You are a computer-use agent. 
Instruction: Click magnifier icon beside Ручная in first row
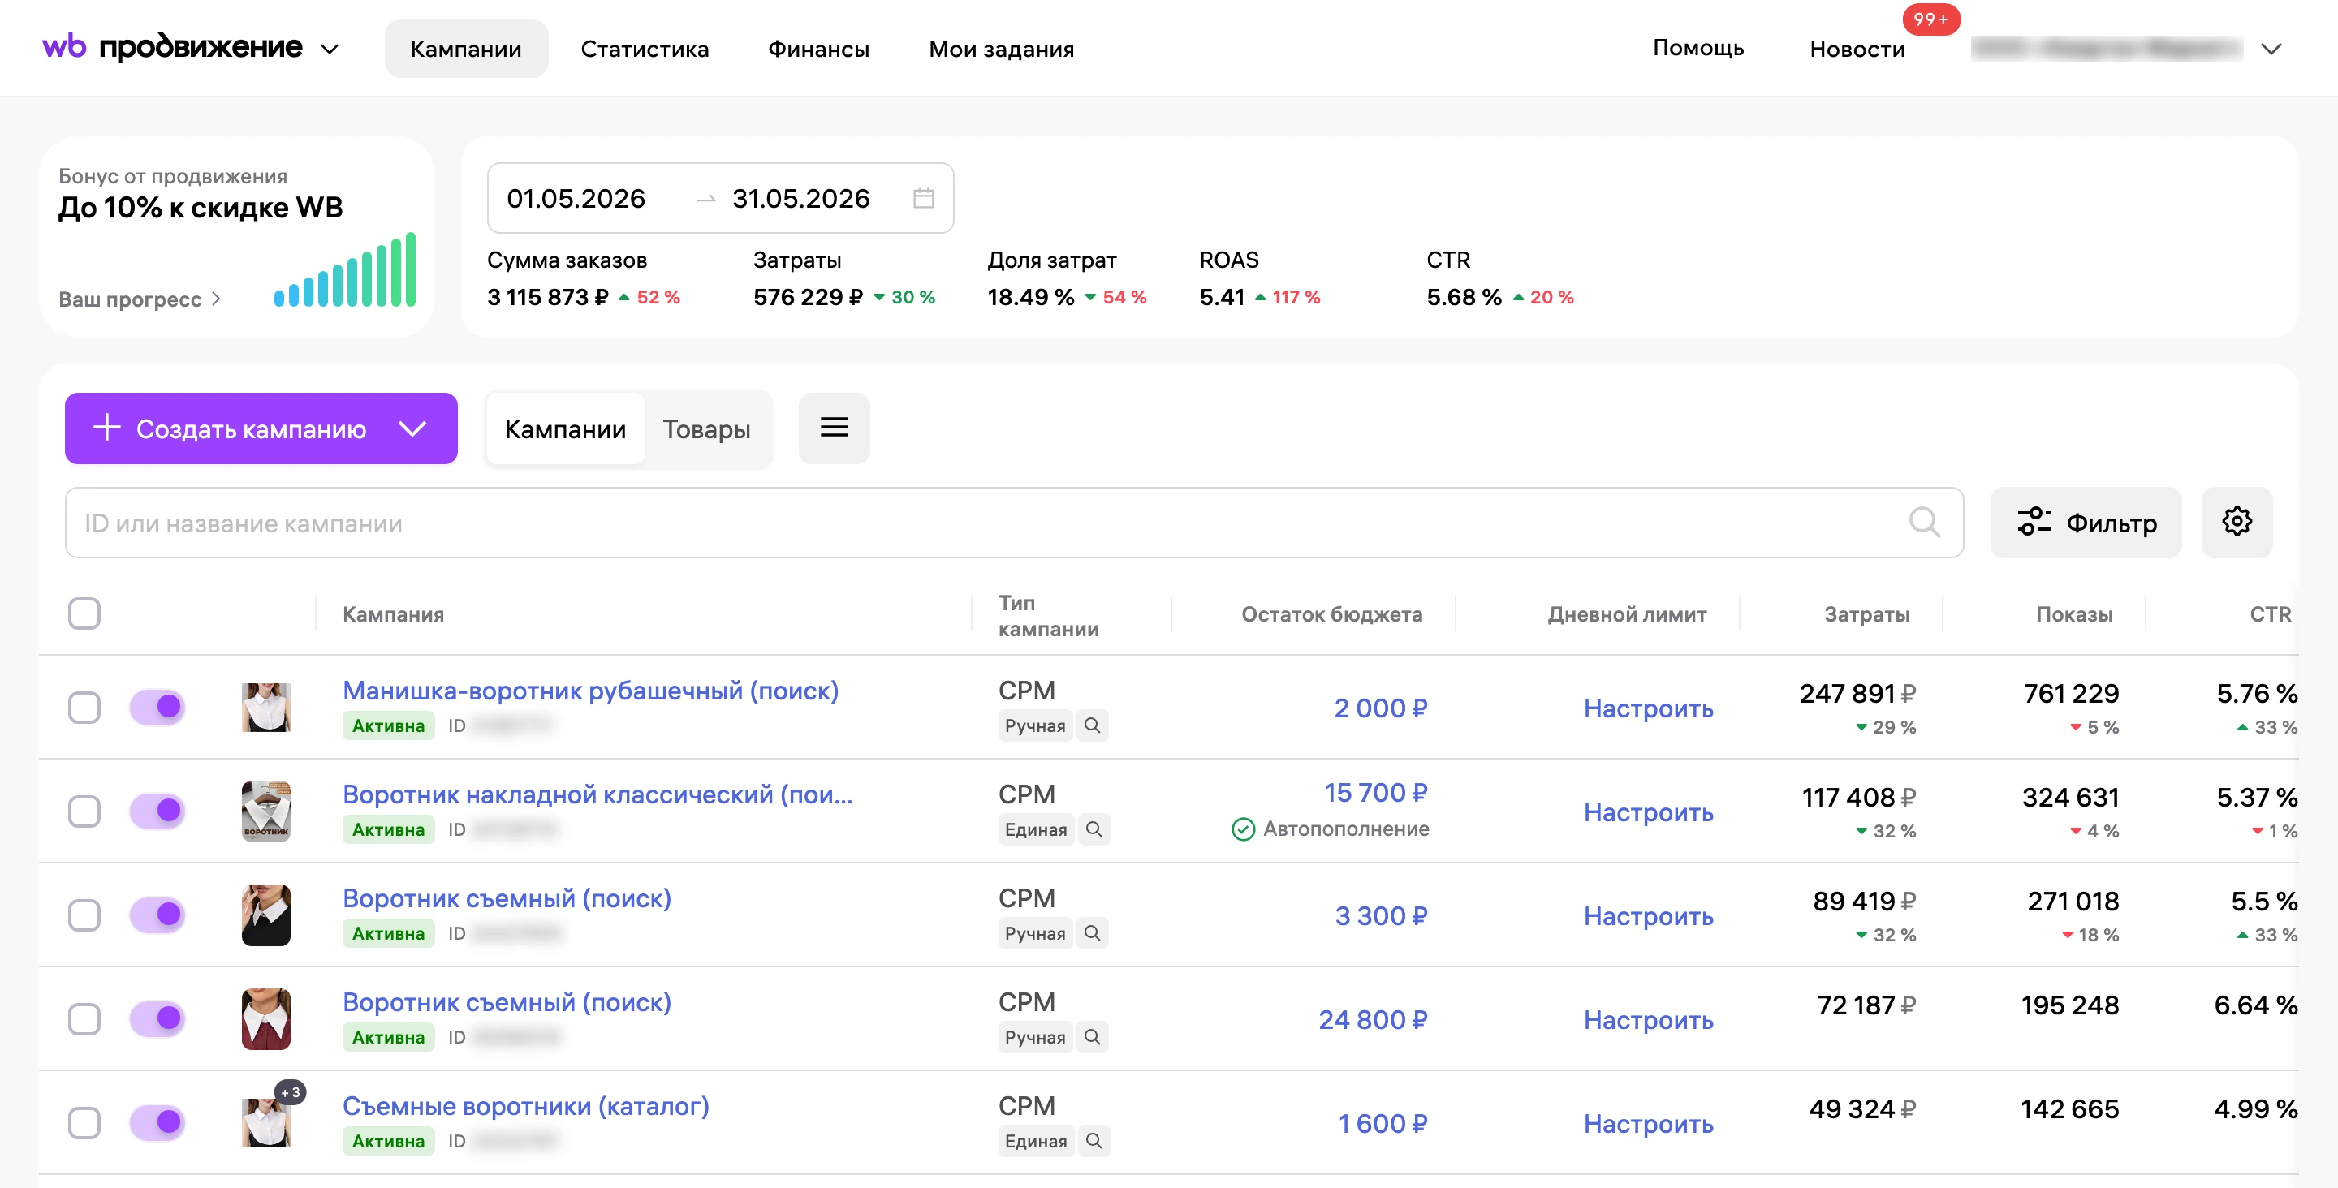[x=1093, y=725]
